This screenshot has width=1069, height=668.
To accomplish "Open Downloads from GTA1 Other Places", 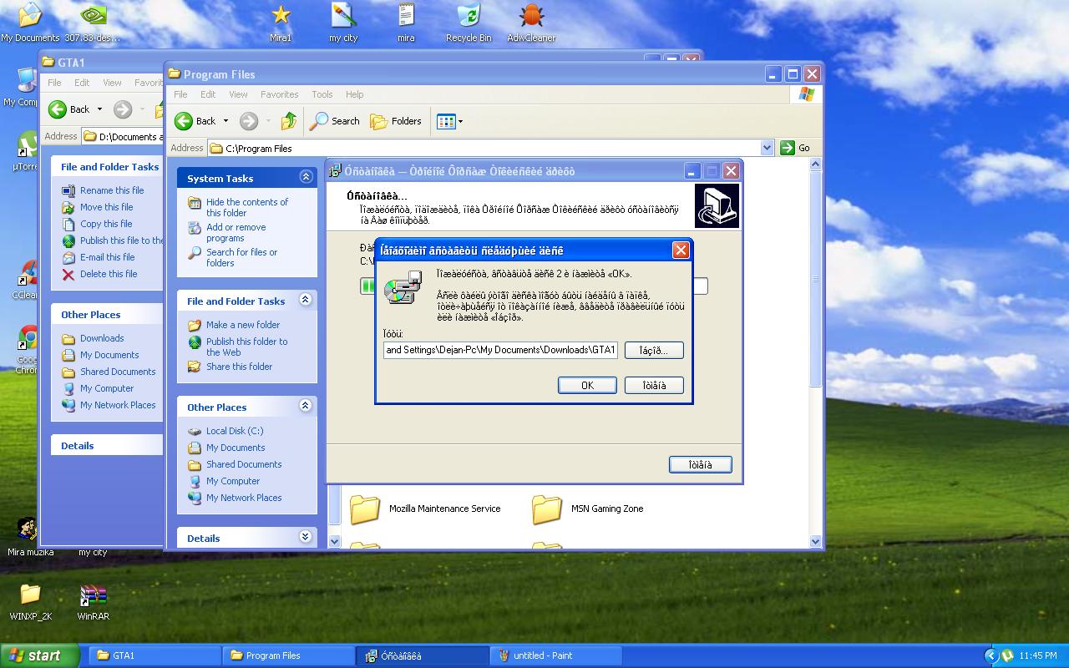I will (102, 338).
